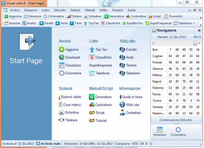Open Ciclometria icon in Navigatore panel
Viewport: 204px width, 148px height.
pos(178,132)
